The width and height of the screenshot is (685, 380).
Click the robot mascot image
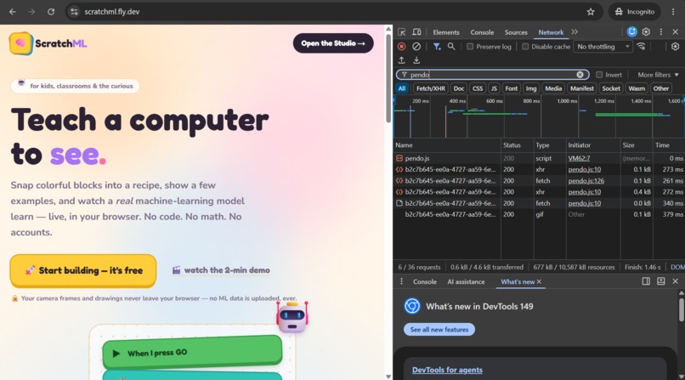292,318
